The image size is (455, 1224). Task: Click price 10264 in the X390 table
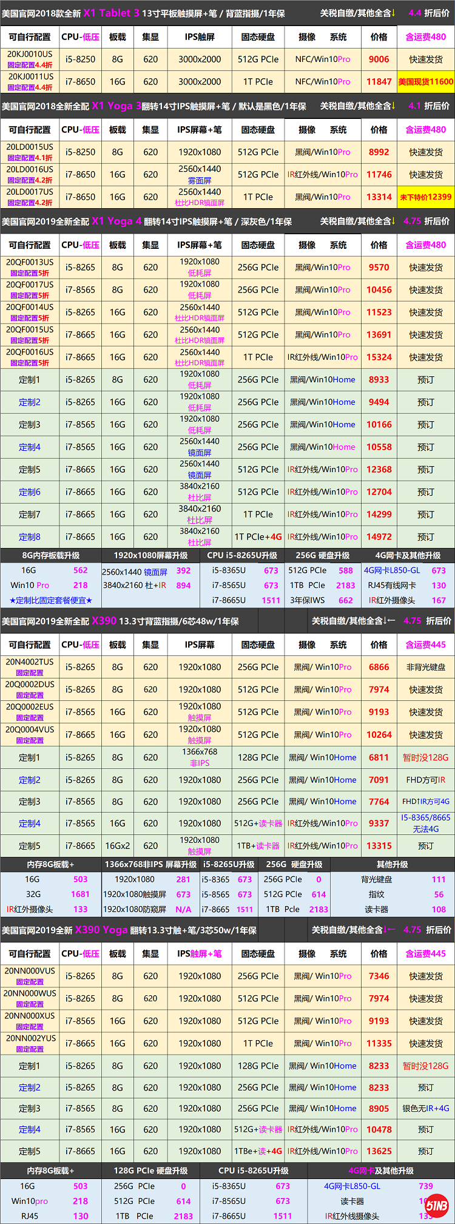pos(379,734)
